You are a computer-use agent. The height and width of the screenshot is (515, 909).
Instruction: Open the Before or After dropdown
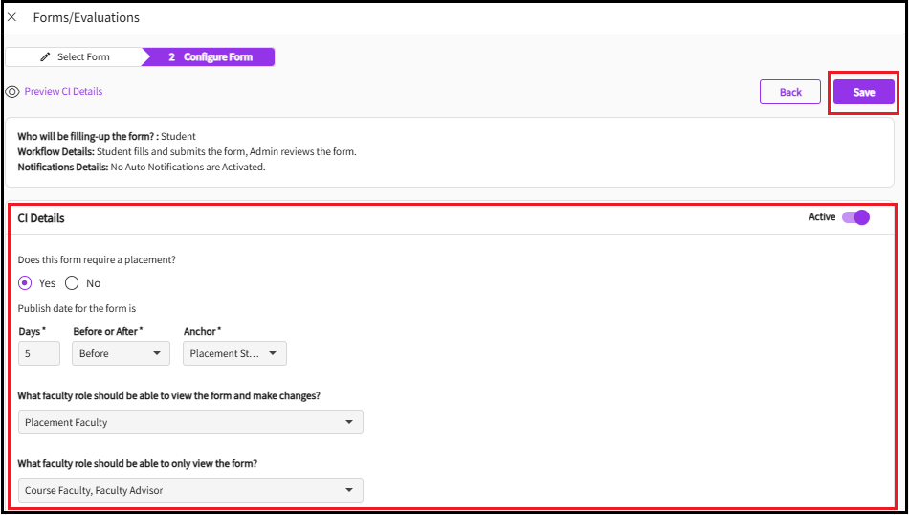click(120, 353)
